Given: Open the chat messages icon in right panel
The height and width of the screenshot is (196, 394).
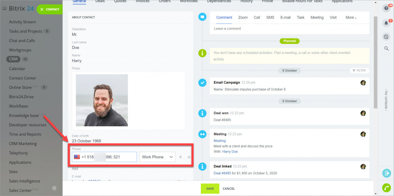Looking at the screenshot, I should pos(386,37).
